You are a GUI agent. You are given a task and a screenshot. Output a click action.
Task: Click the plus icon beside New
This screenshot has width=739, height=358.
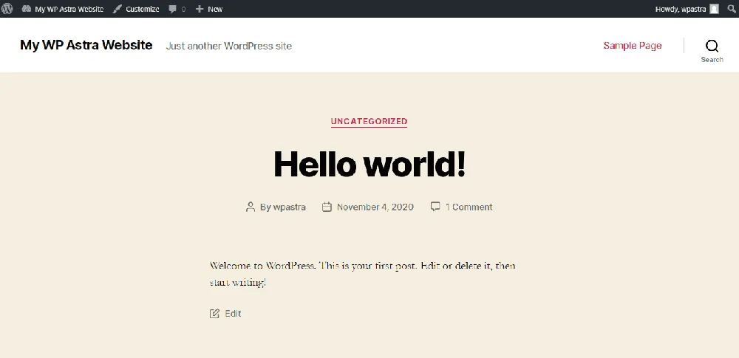coord(200,9)
